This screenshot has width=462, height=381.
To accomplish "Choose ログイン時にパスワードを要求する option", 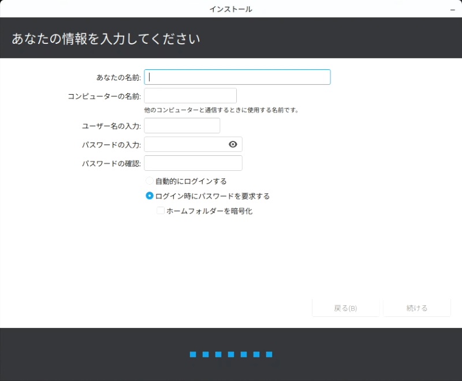I will coord(150,196).
